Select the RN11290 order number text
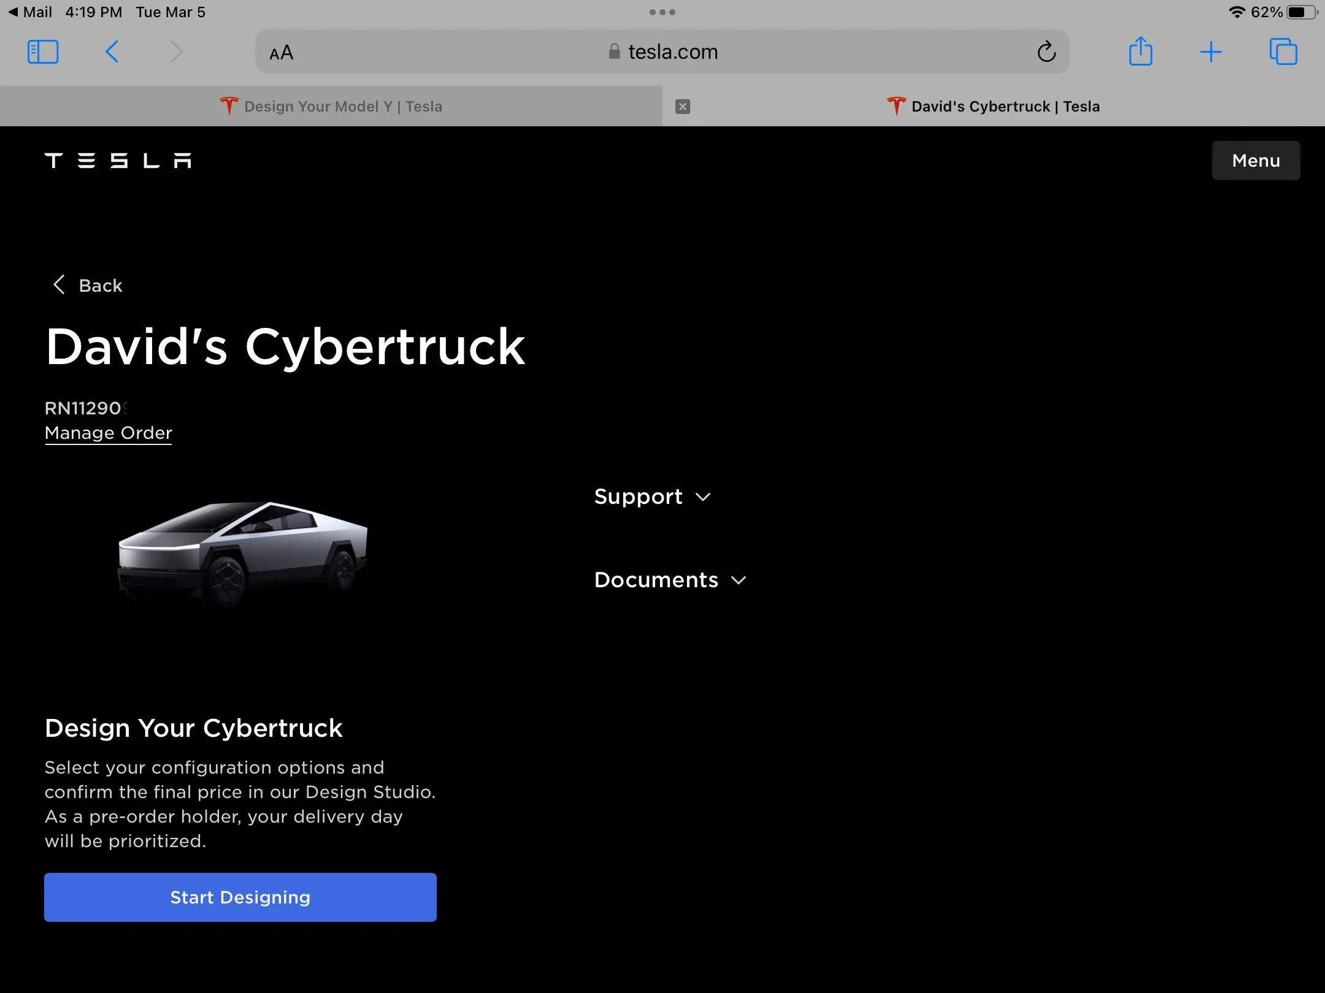Image resolution: width=1325 pixels, height=993 pixels. pos(87,408)
